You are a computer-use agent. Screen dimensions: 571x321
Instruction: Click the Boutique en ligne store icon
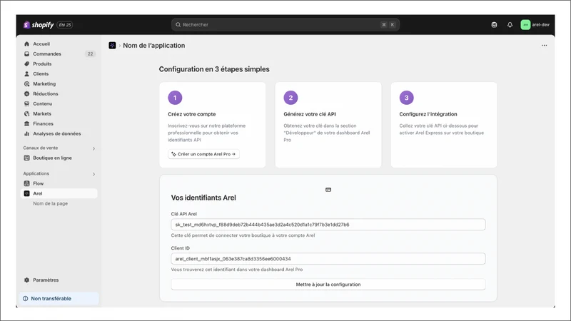pyautogui.click(x=26, y=158)
